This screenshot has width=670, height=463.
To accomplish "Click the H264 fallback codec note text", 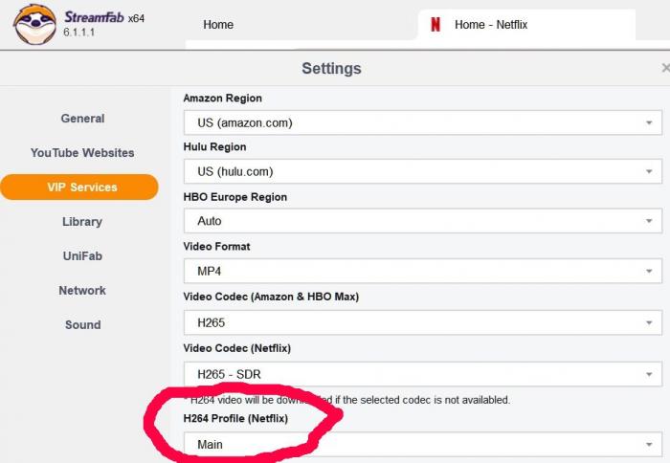I will tap(347, 400).
